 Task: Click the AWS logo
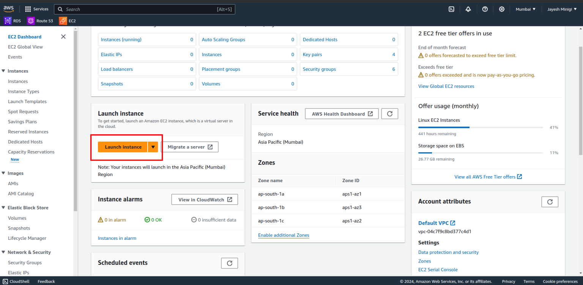8,9
